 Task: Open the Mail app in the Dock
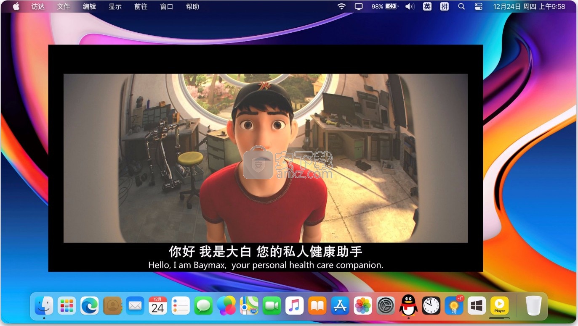click(135, 305)
